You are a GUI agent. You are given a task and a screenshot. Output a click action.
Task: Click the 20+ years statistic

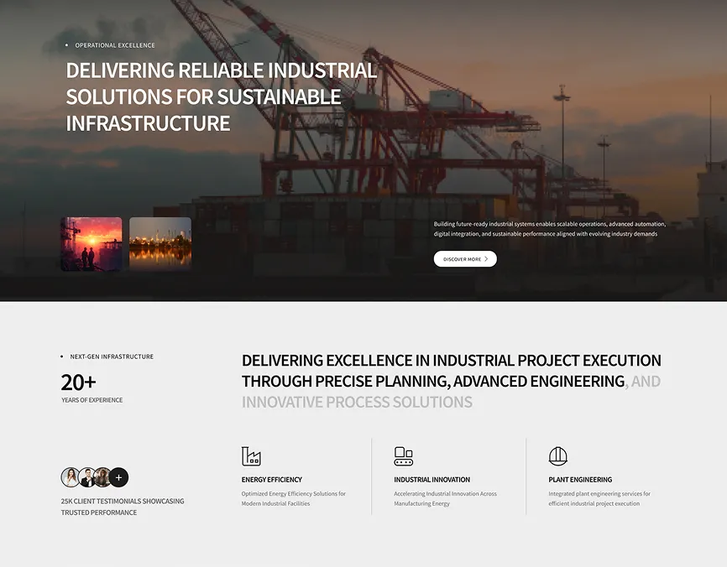(x=78, y=382)
